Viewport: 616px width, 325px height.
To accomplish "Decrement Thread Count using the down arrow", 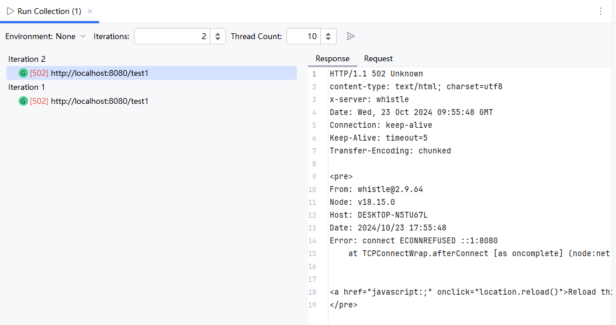I will tap(327, 39).
